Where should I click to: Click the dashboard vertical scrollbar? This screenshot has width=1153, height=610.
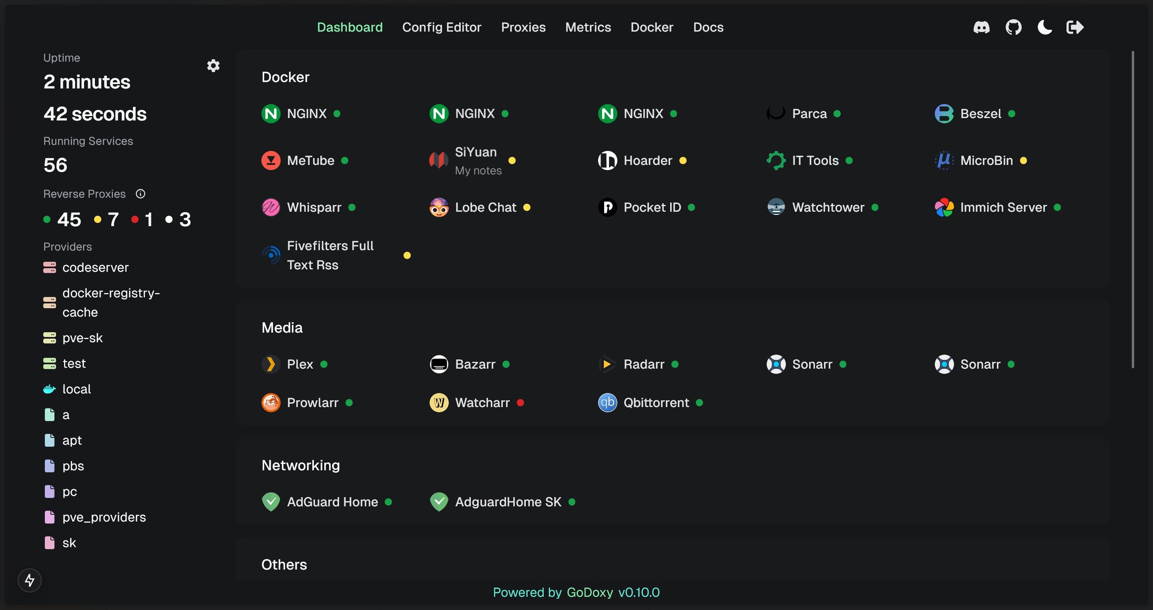click(x=1133, y=211)
